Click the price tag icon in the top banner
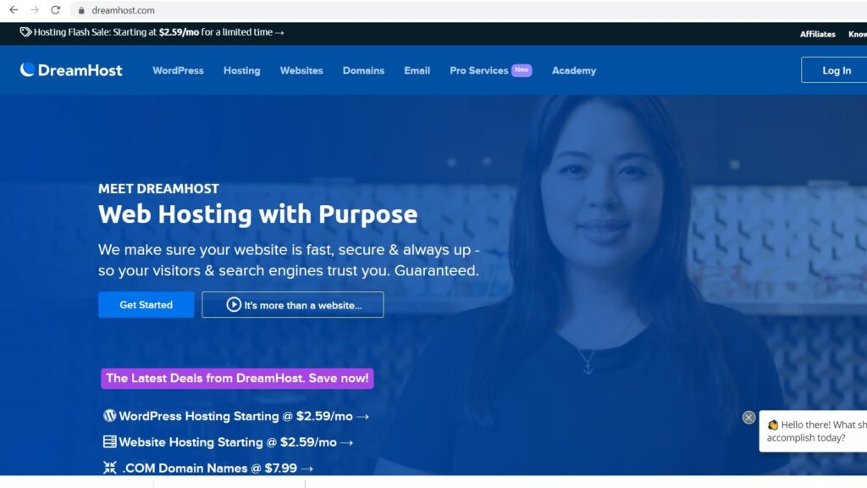Viewport: 867px width, 488px height. click(25, 32)
